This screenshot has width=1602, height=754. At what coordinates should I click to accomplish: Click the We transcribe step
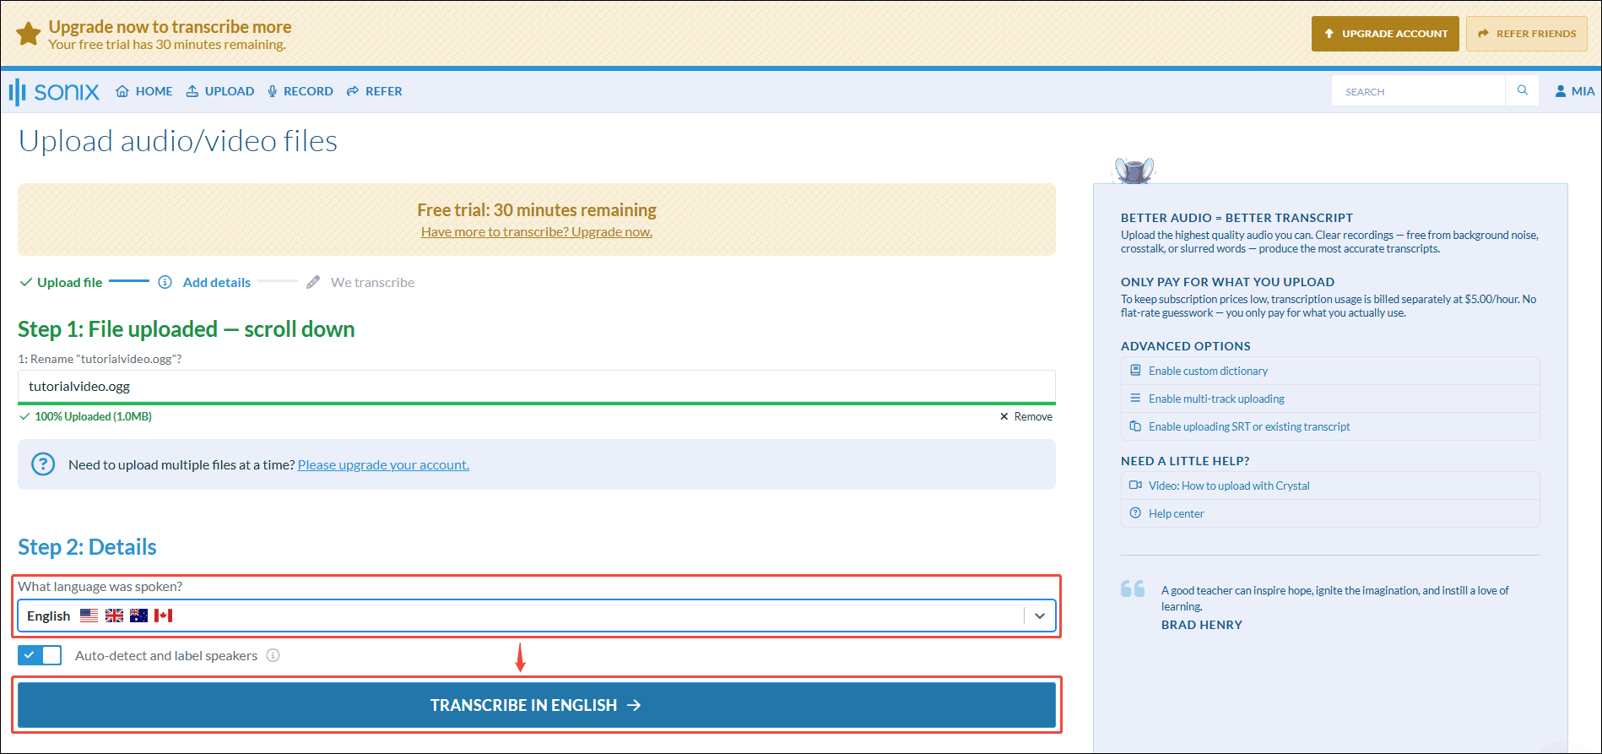pyautogui.click(x=372, y=282)
